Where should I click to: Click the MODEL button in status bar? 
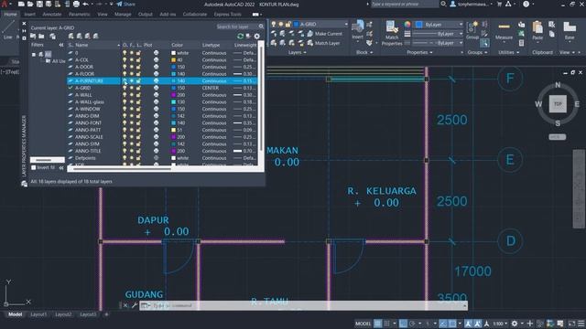[x=363, y=324]
